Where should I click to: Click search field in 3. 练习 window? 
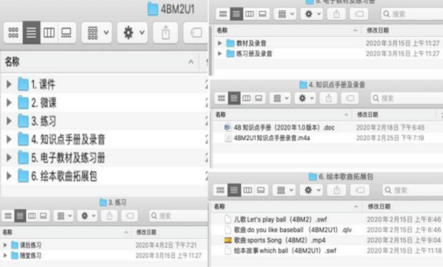point(179,216)
